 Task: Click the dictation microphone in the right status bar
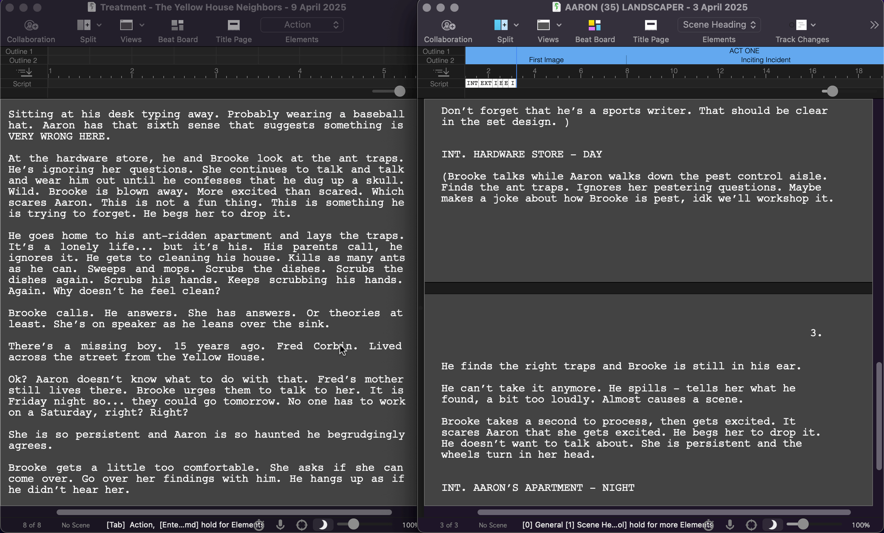coord(729,525)
